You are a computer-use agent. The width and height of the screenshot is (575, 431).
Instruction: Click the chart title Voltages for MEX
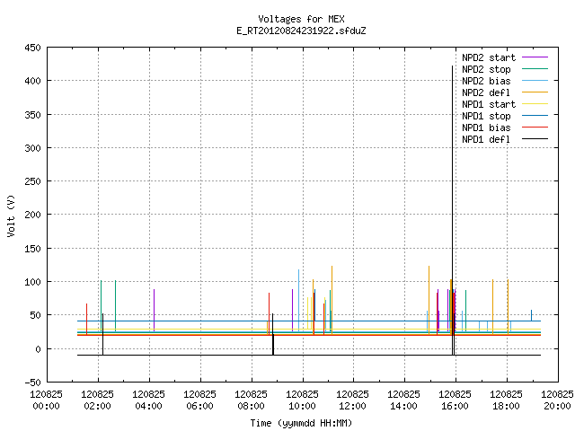tap(302, 19)
